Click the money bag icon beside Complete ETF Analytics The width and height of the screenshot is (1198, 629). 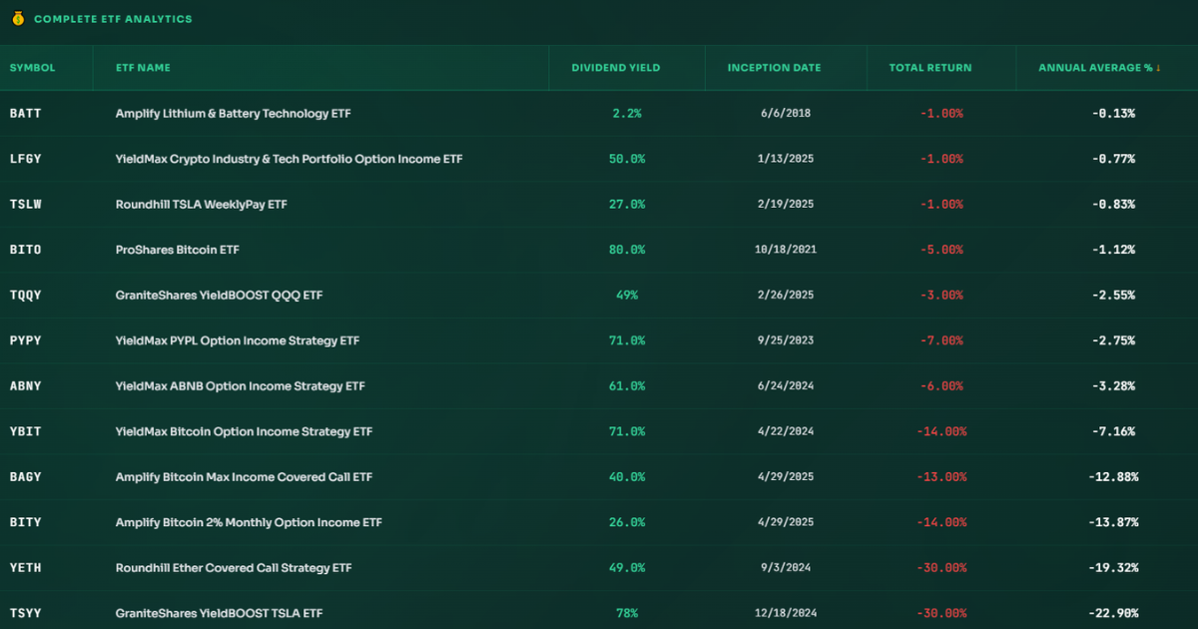(18, 19)
